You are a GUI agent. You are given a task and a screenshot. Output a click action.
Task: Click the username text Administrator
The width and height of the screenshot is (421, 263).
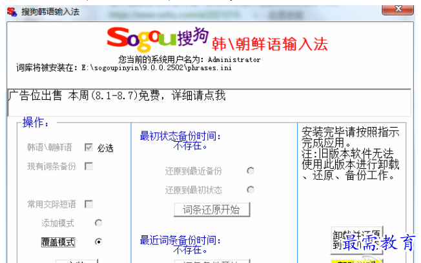(x=234, y=59)
